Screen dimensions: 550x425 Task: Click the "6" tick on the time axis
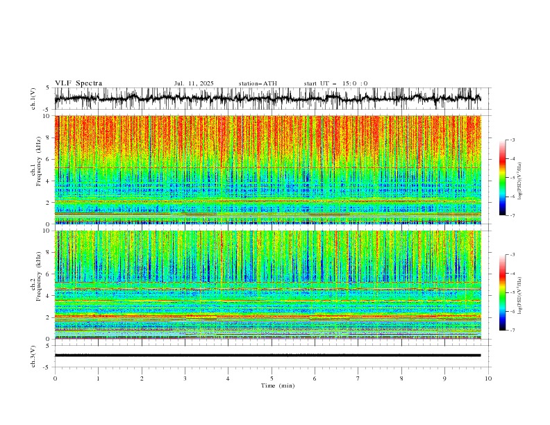point(315,378)
